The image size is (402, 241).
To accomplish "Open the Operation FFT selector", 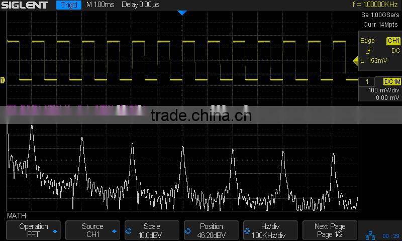I will click(34, 230).
